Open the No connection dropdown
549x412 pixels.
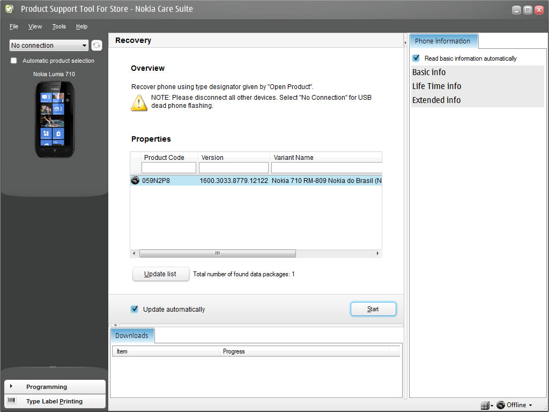point(49,45)
